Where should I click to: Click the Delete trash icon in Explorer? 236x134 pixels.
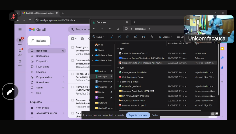152,37
